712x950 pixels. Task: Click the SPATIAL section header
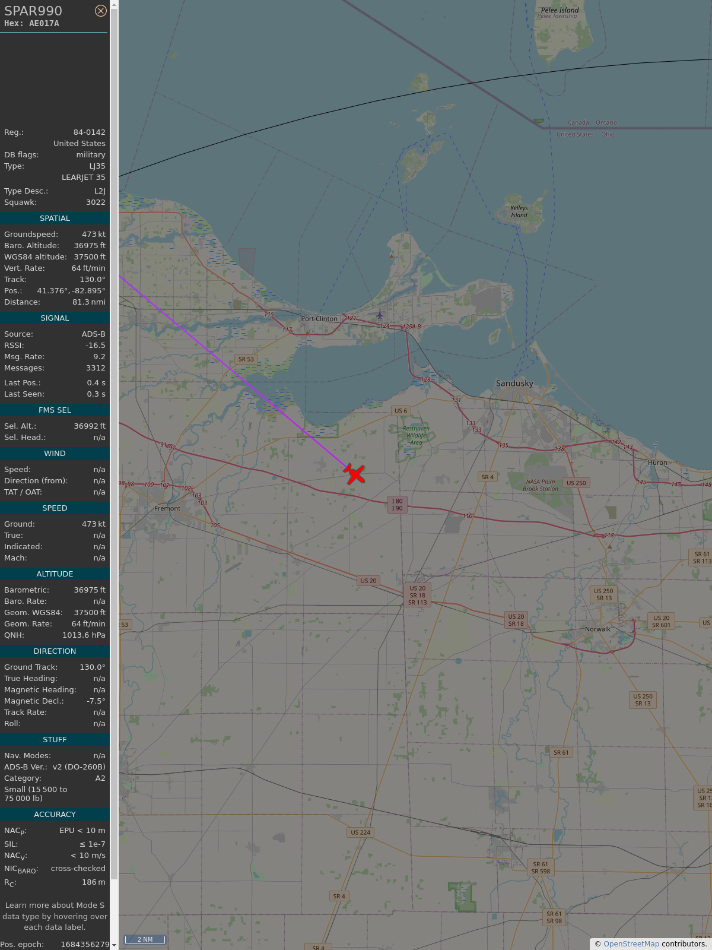pyautogui.click(x=55, y=218)
